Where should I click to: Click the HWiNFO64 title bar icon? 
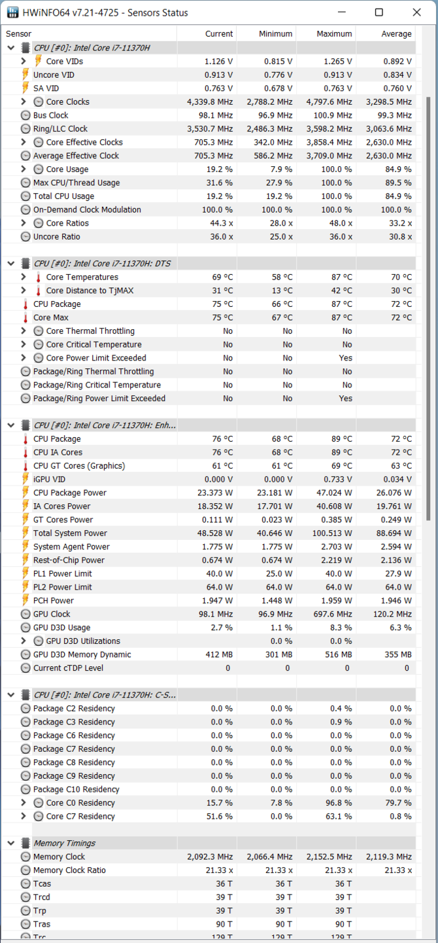pyautogui.click(x=12, y=12)
